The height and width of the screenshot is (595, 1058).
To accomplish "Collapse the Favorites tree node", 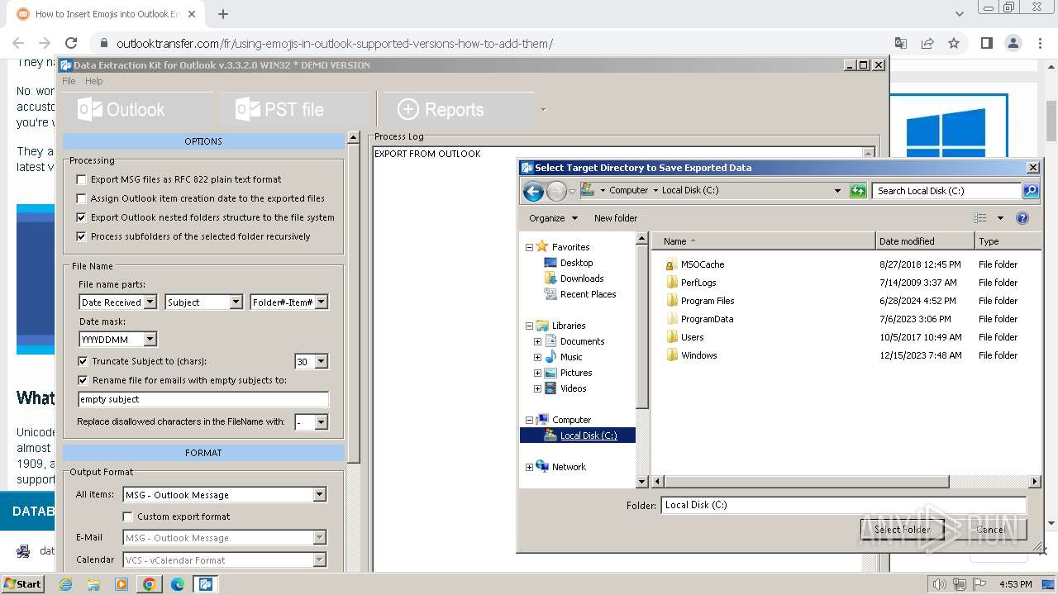I will (529, 247).
